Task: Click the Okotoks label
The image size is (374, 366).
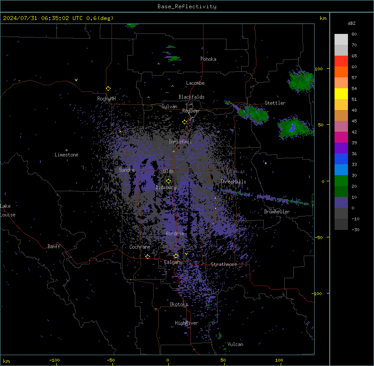Action: point(179,304)
